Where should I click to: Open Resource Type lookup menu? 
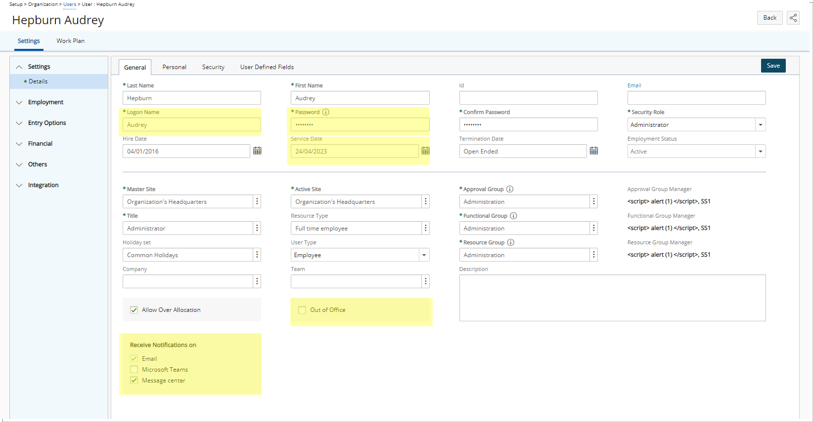pyautogui.click(x=425, y=228)
